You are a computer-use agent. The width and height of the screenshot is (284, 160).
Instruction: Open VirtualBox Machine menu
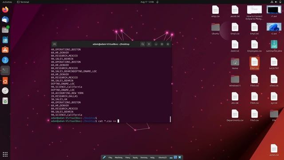118,157
